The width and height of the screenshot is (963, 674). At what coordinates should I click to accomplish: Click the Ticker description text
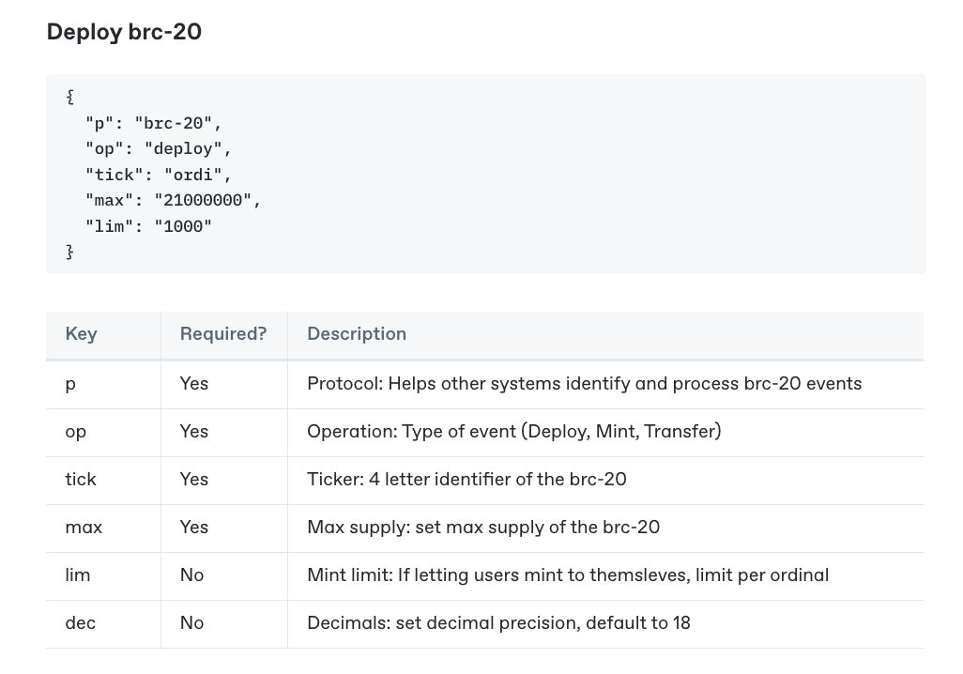tap(466, 480)
